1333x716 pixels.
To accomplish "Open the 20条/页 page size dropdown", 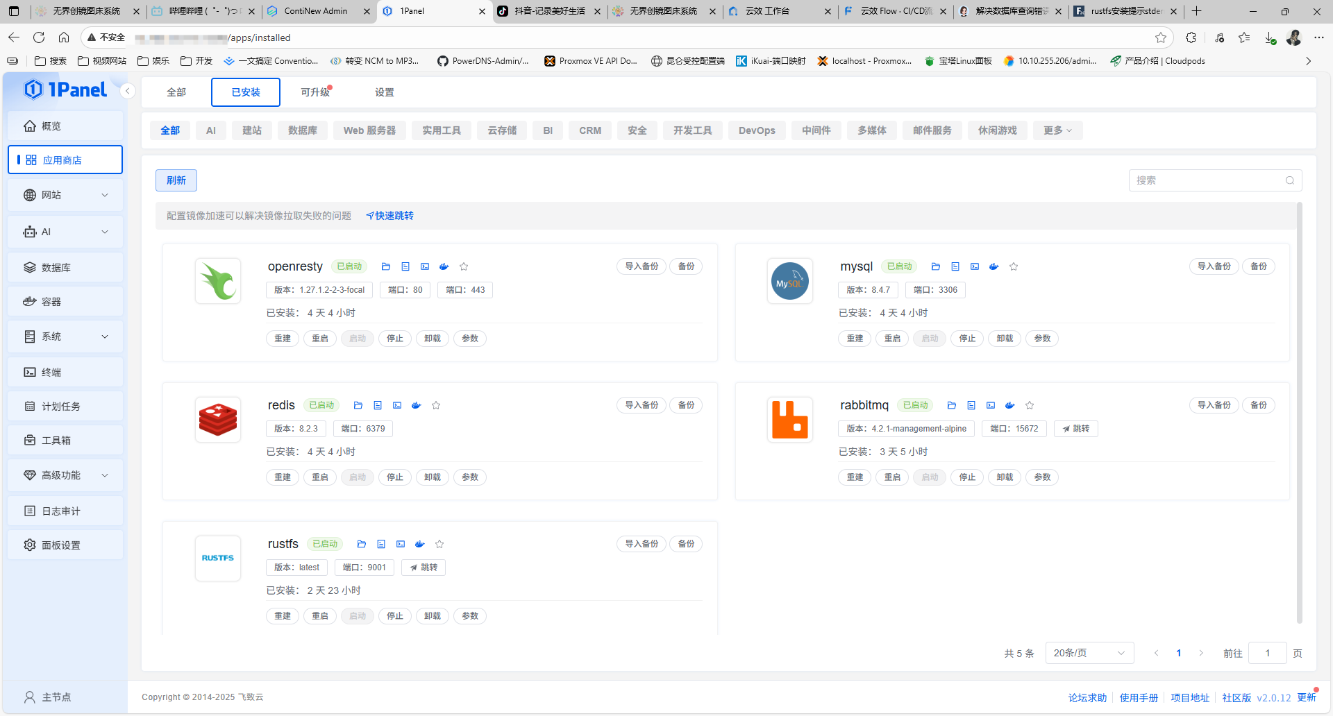I will (x=1089, y=653).
